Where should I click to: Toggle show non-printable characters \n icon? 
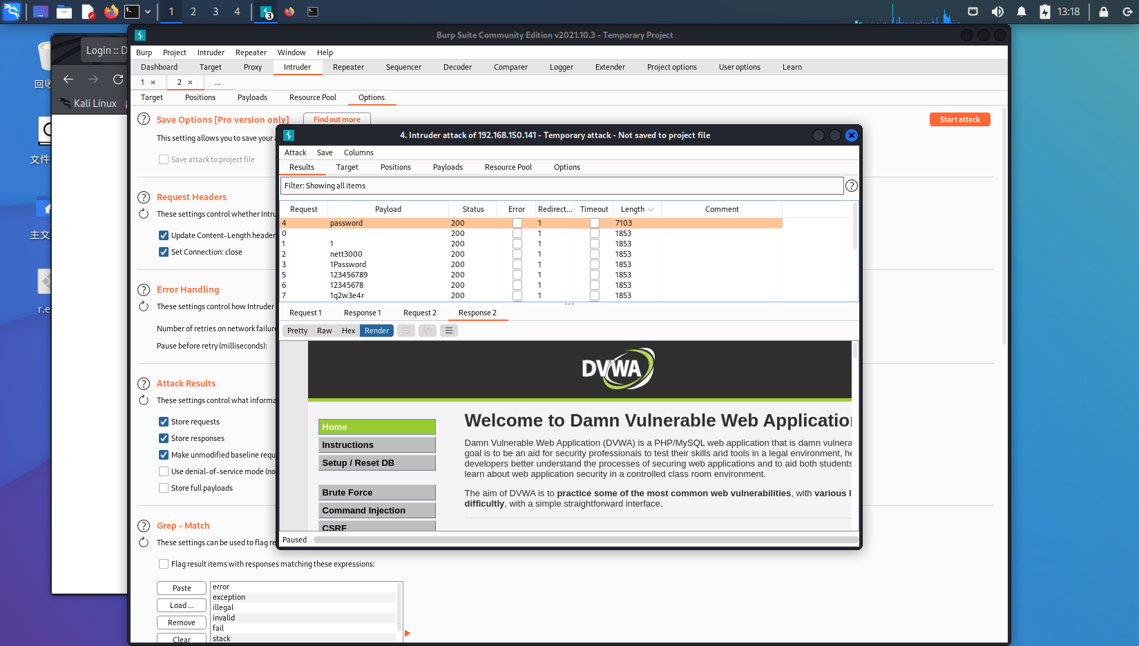[428, 331]
